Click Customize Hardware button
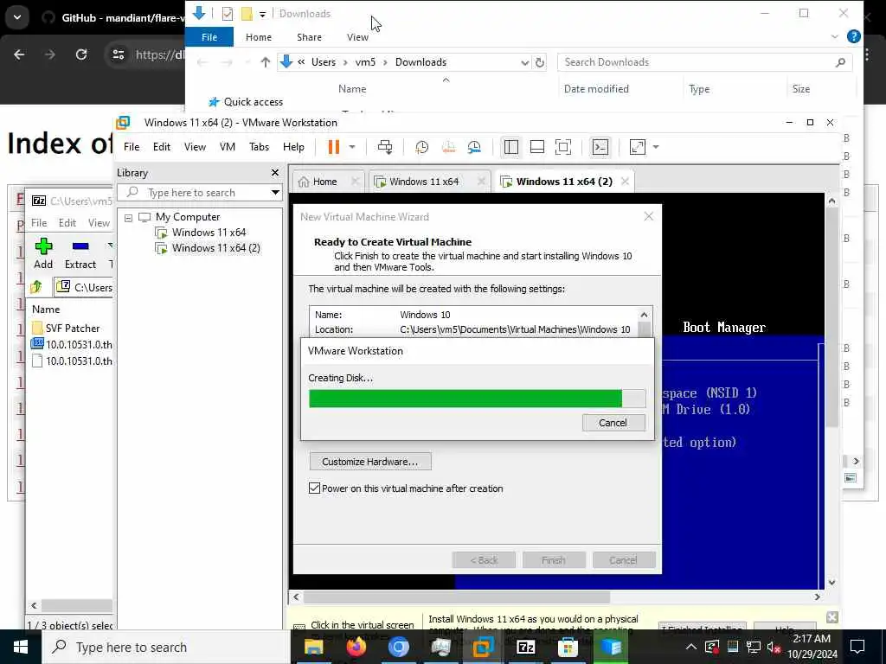 coord(370,462)
